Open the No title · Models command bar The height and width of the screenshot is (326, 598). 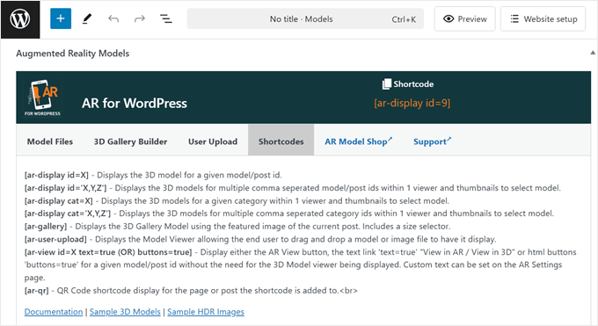(x=305, y=18)
